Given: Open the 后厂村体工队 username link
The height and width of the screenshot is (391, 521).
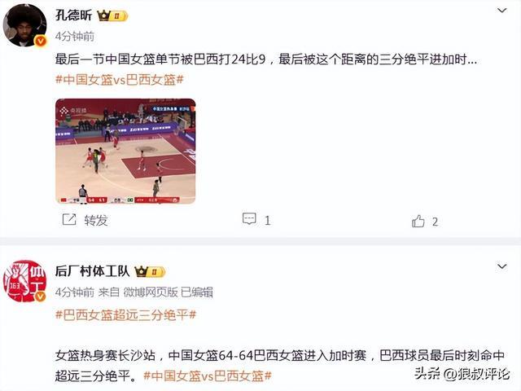Looking at the screenshot, I should click(92, 271).
